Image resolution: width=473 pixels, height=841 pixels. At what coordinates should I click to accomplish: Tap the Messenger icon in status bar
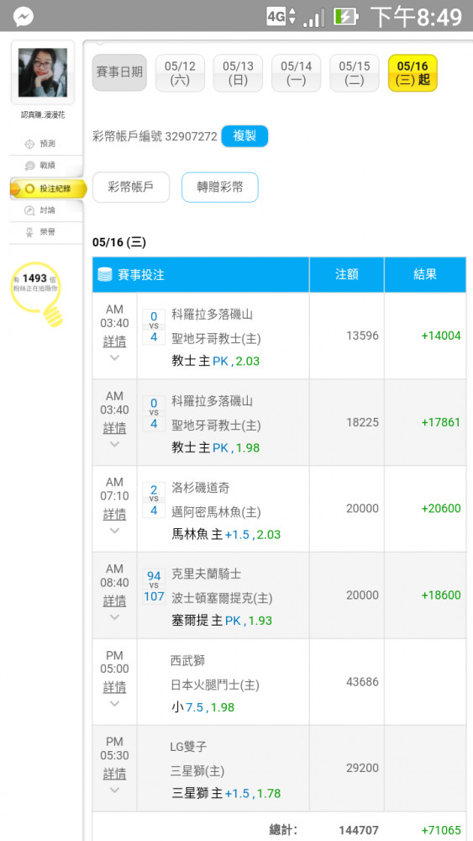24,16
